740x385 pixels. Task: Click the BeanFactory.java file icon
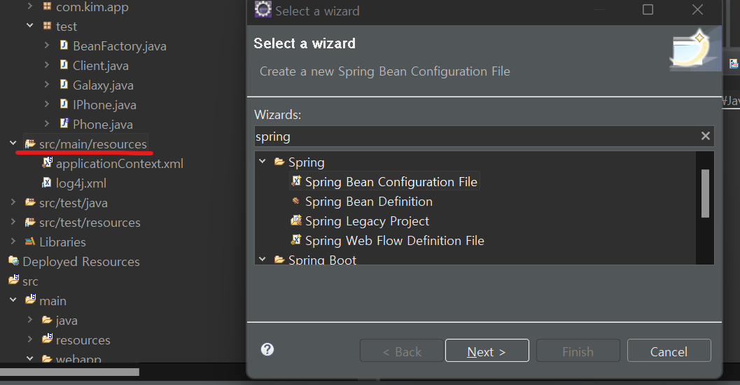coord(64,45)
